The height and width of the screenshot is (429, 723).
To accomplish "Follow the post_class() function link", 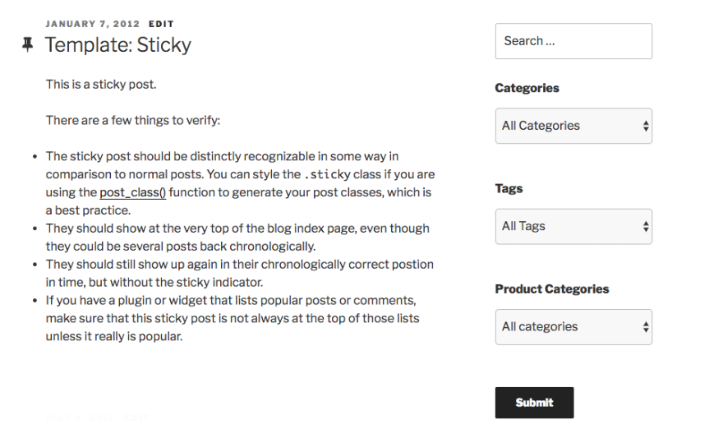I will pyautogui.click(x=133, y=192).
